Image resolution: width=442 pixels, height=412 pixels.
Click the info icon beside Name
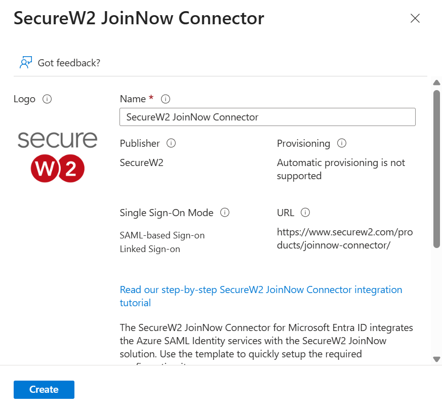tap(166, 99)
